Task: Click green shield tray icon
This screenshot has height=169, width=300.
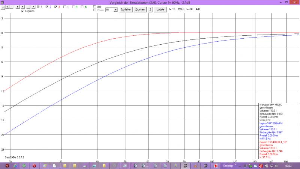Action: (250, 166)
